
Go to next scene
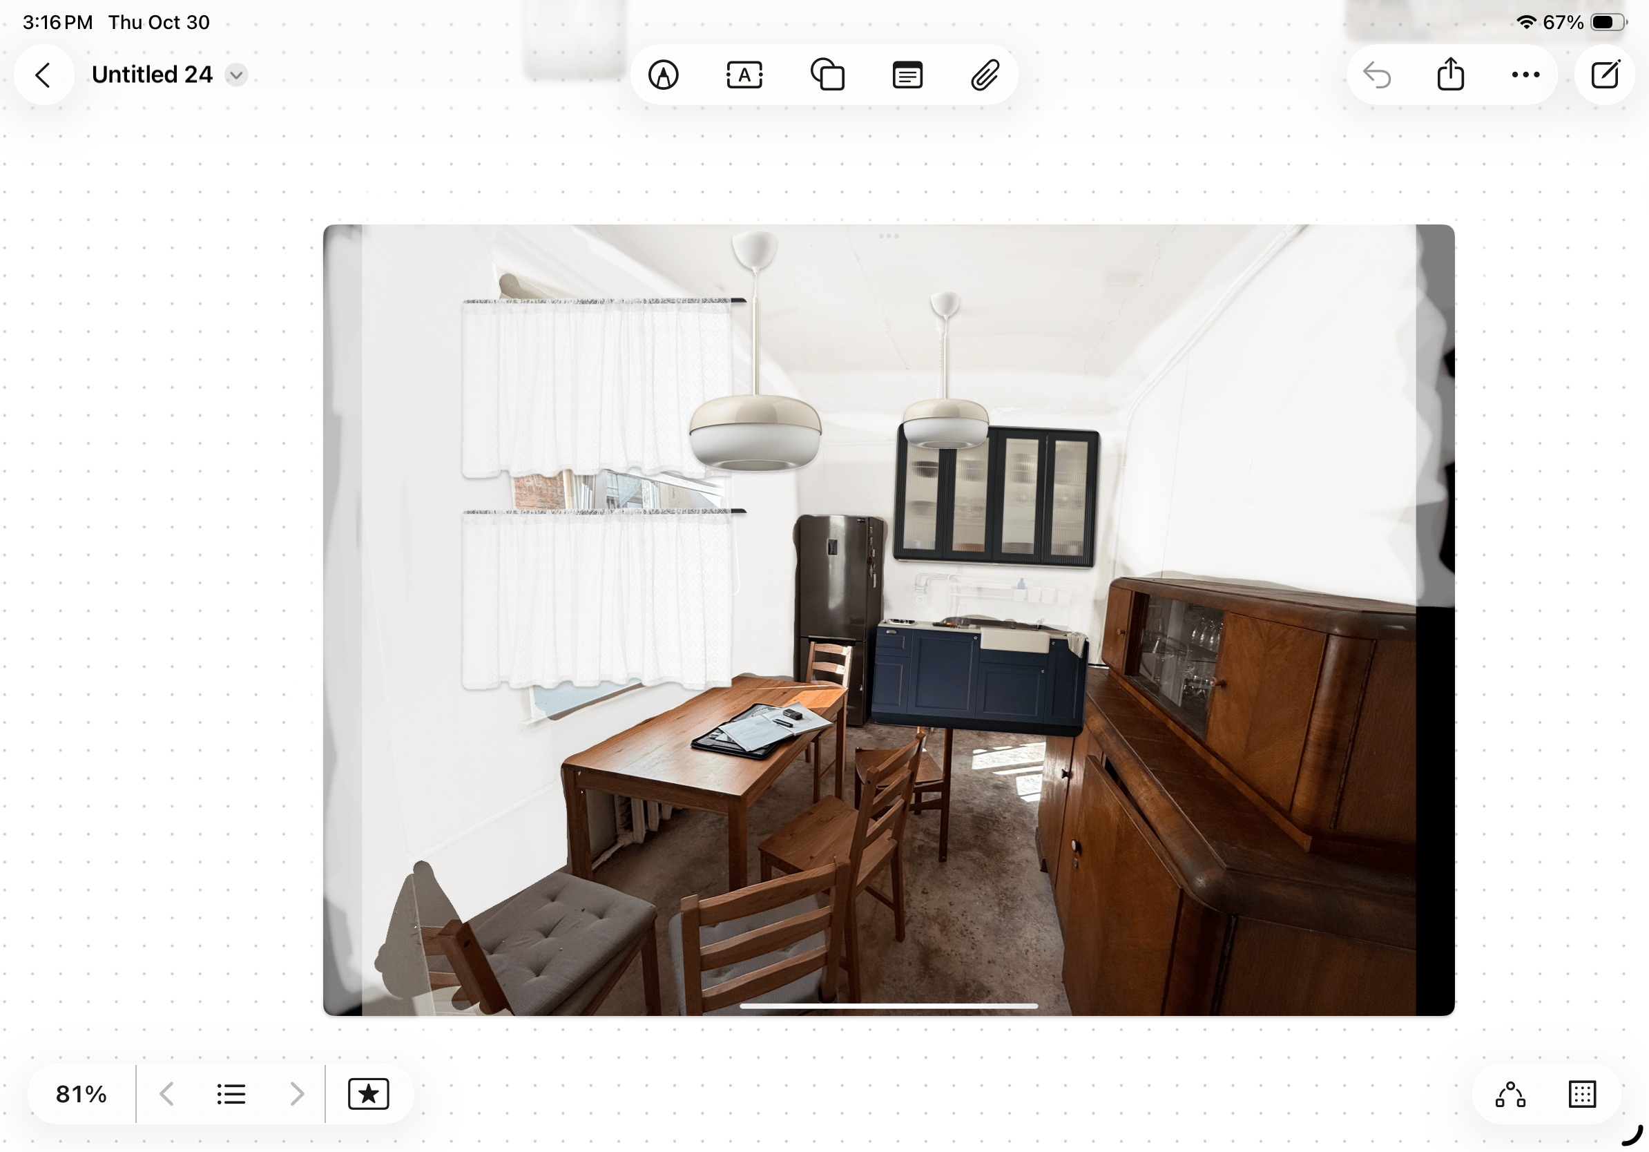[297, 1093]
